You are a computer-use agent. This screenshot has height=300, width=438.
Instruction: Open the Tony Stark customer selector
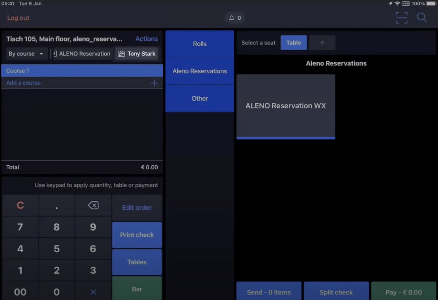pos(136,54)
